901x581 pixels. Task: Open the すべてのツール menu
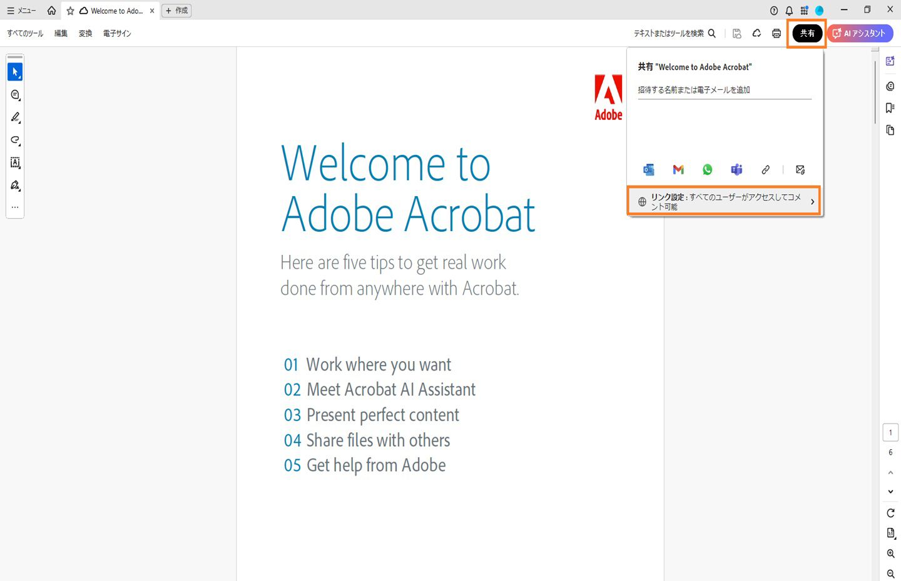point(25,34)
